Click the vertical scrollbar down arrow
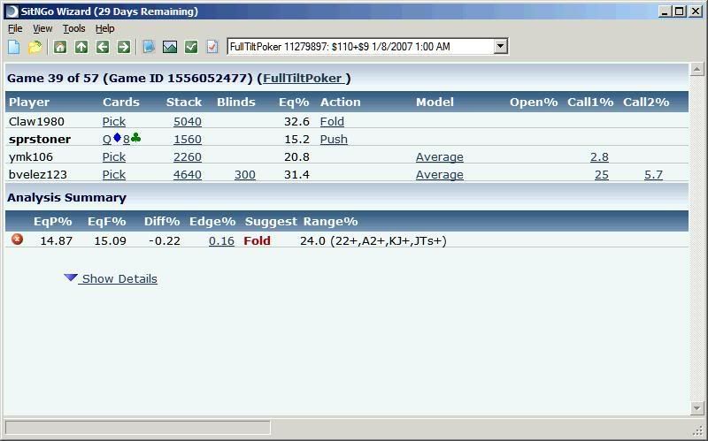708x441 pixels. (696, 407)
